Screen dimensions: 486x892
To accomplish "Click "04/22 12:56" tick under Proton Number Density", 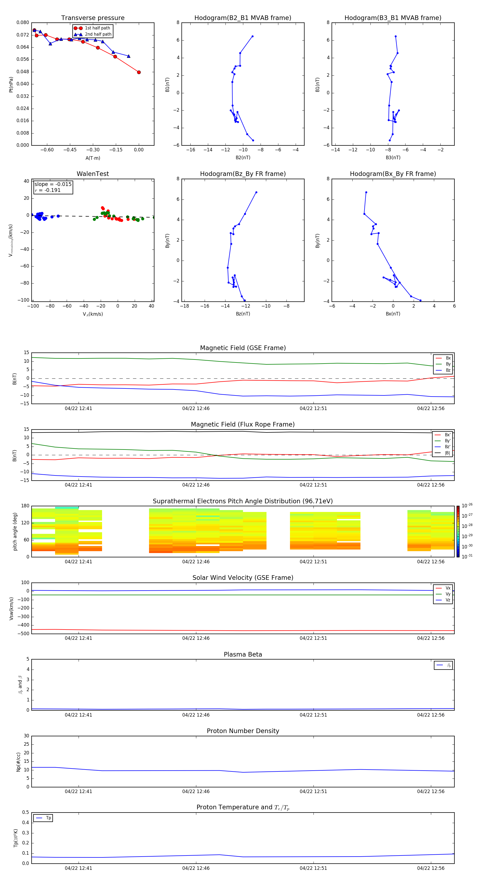I will coord(431,791).
